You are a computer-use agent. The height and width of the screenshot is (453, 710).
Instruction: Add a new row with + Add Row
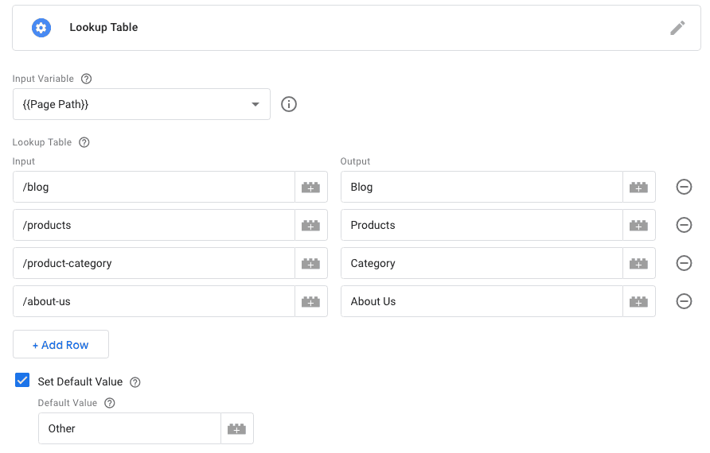[x=60, y=344]
